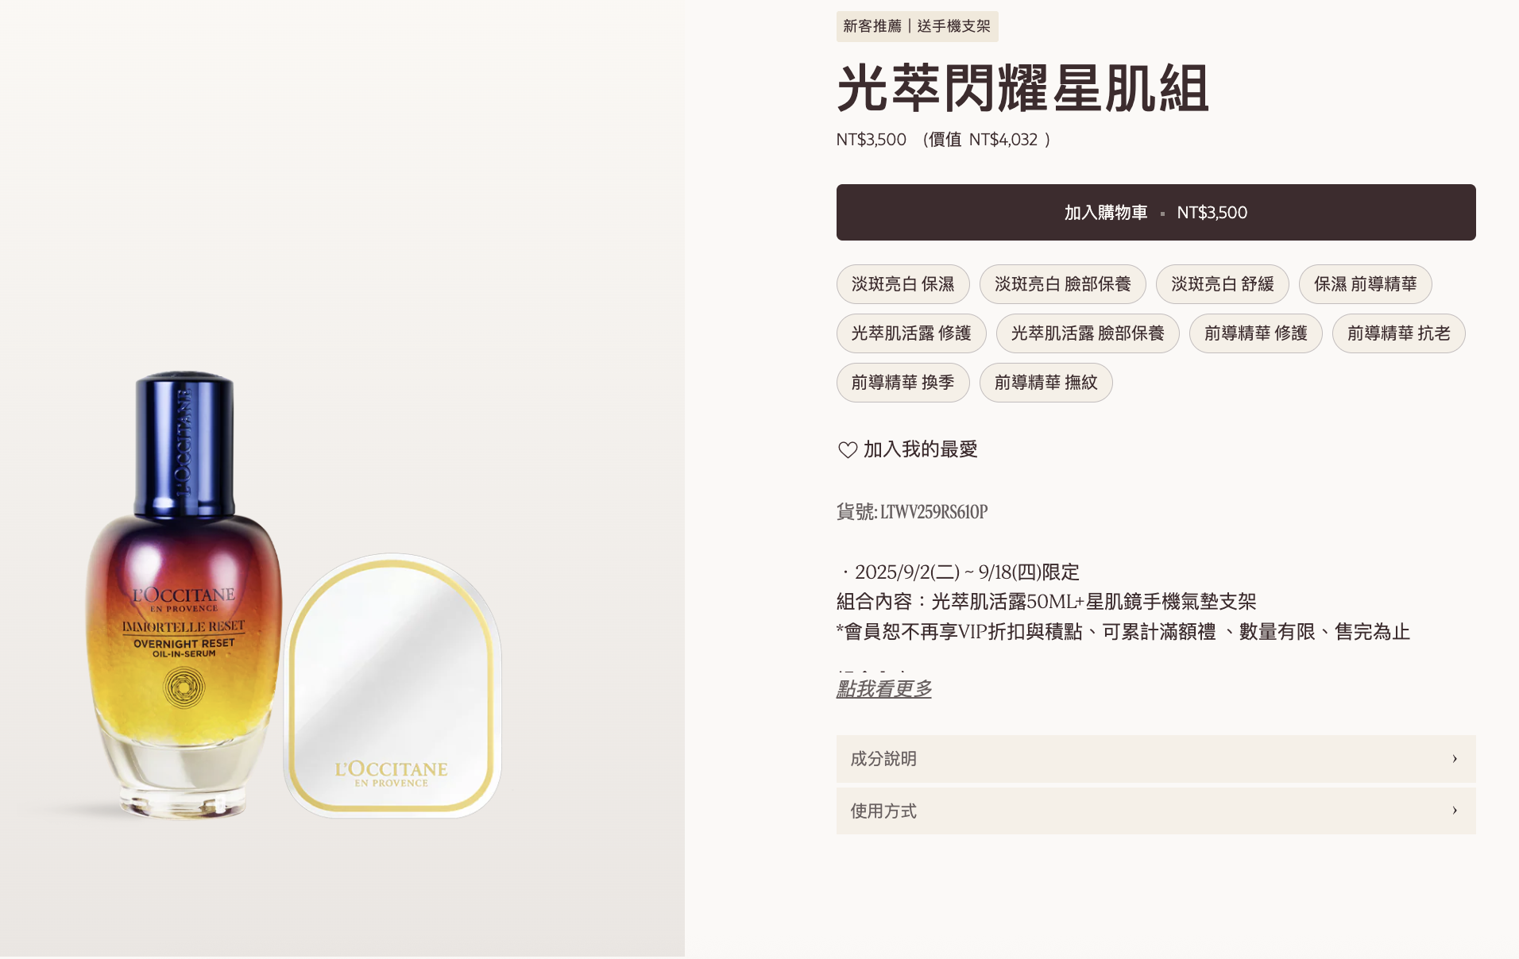
Task: Open the 保濕 前導精華 tag
Action: click(1365, 284)
